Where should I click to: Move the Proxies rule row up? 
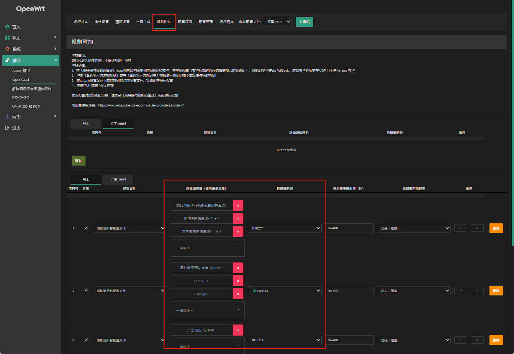[x=460, y=291]
